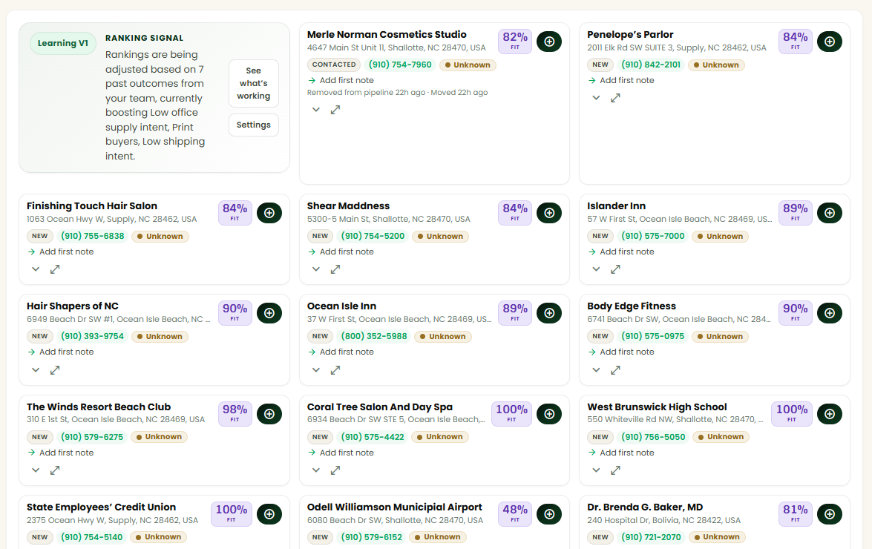Viewport: 872px width, 549px height.
Task: Expand The Winds Resort Beach Club chevron
Action: [x=36, y=470]
